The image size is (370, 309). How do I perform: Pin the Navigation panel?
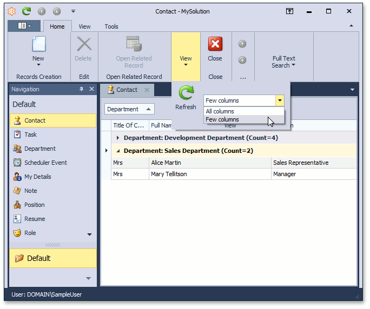click(x=81, y=89)
